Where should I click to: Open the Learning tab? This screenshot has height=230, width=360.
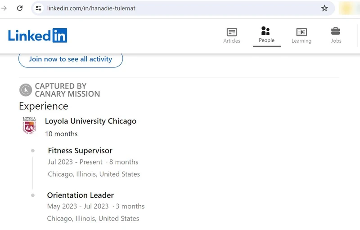(x=301, y=36)
